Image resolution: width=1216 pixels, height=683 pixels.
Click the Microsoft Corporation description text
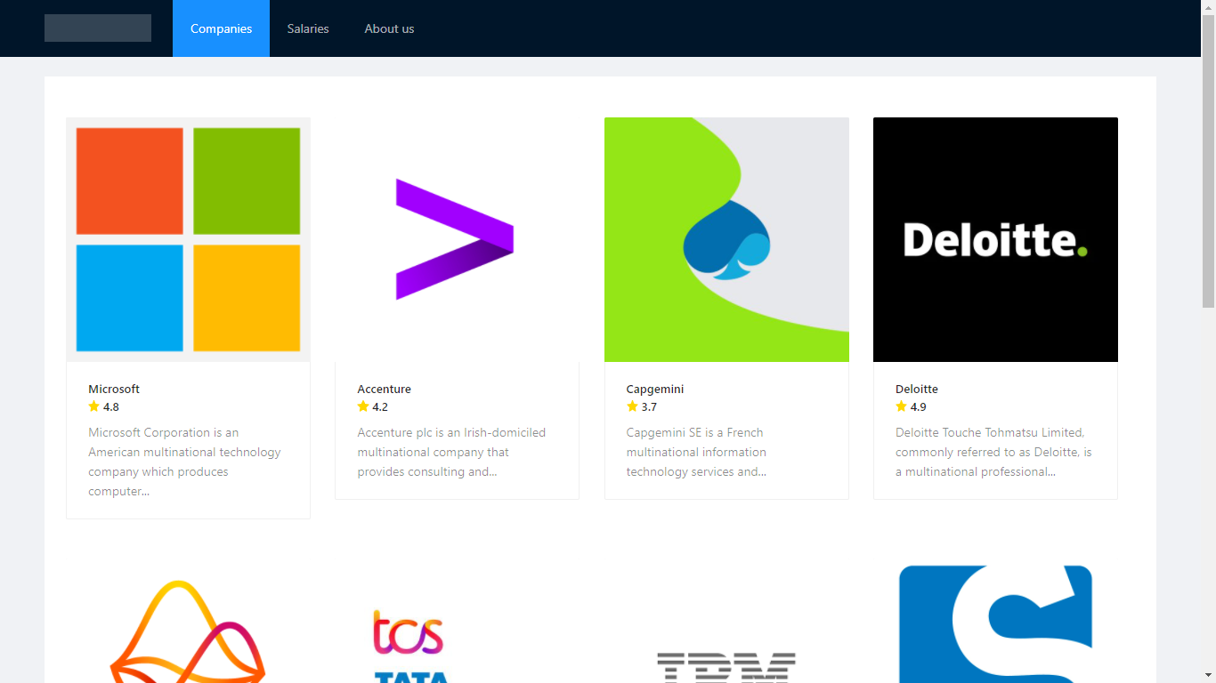(184, 462)
